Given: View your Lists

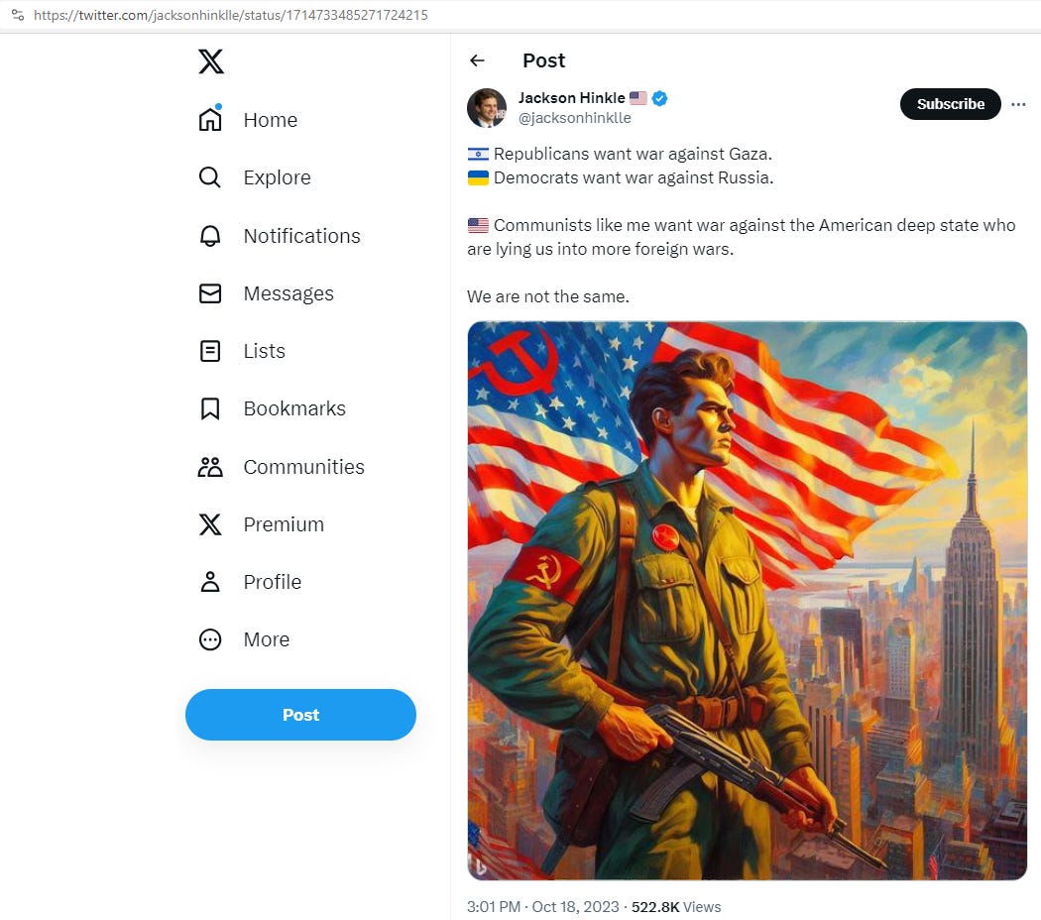Looking at the screenshot, I should tap(263, 351).
